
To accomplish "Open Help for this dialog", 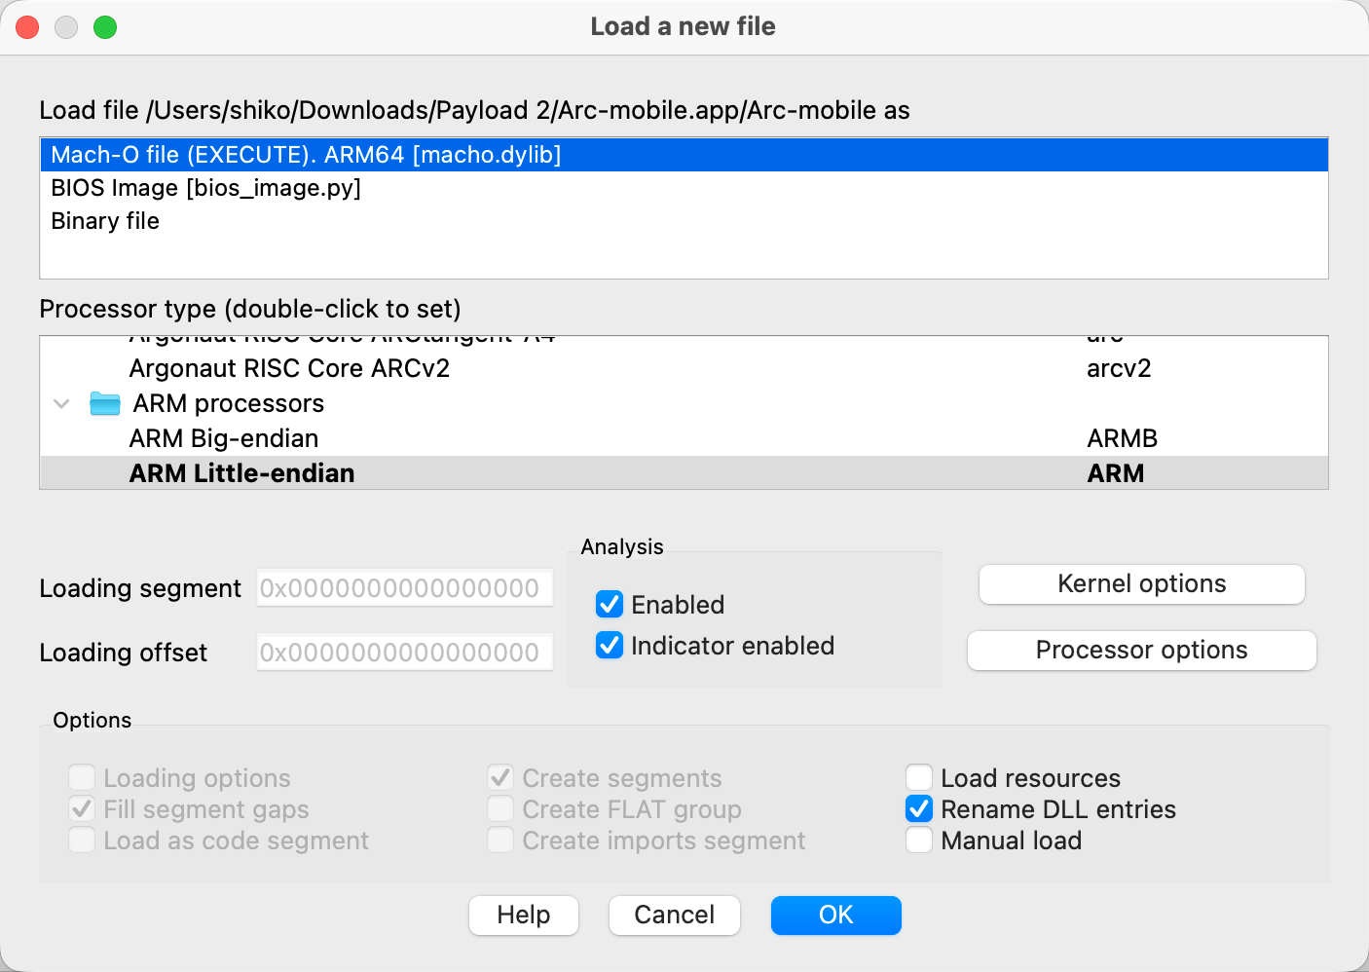I will pyautogui.click(x=523, y=916).
